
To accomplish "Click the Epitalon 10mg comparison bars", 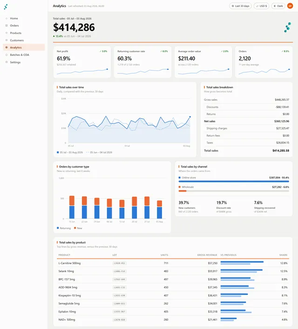I will [x=236, y=311].
